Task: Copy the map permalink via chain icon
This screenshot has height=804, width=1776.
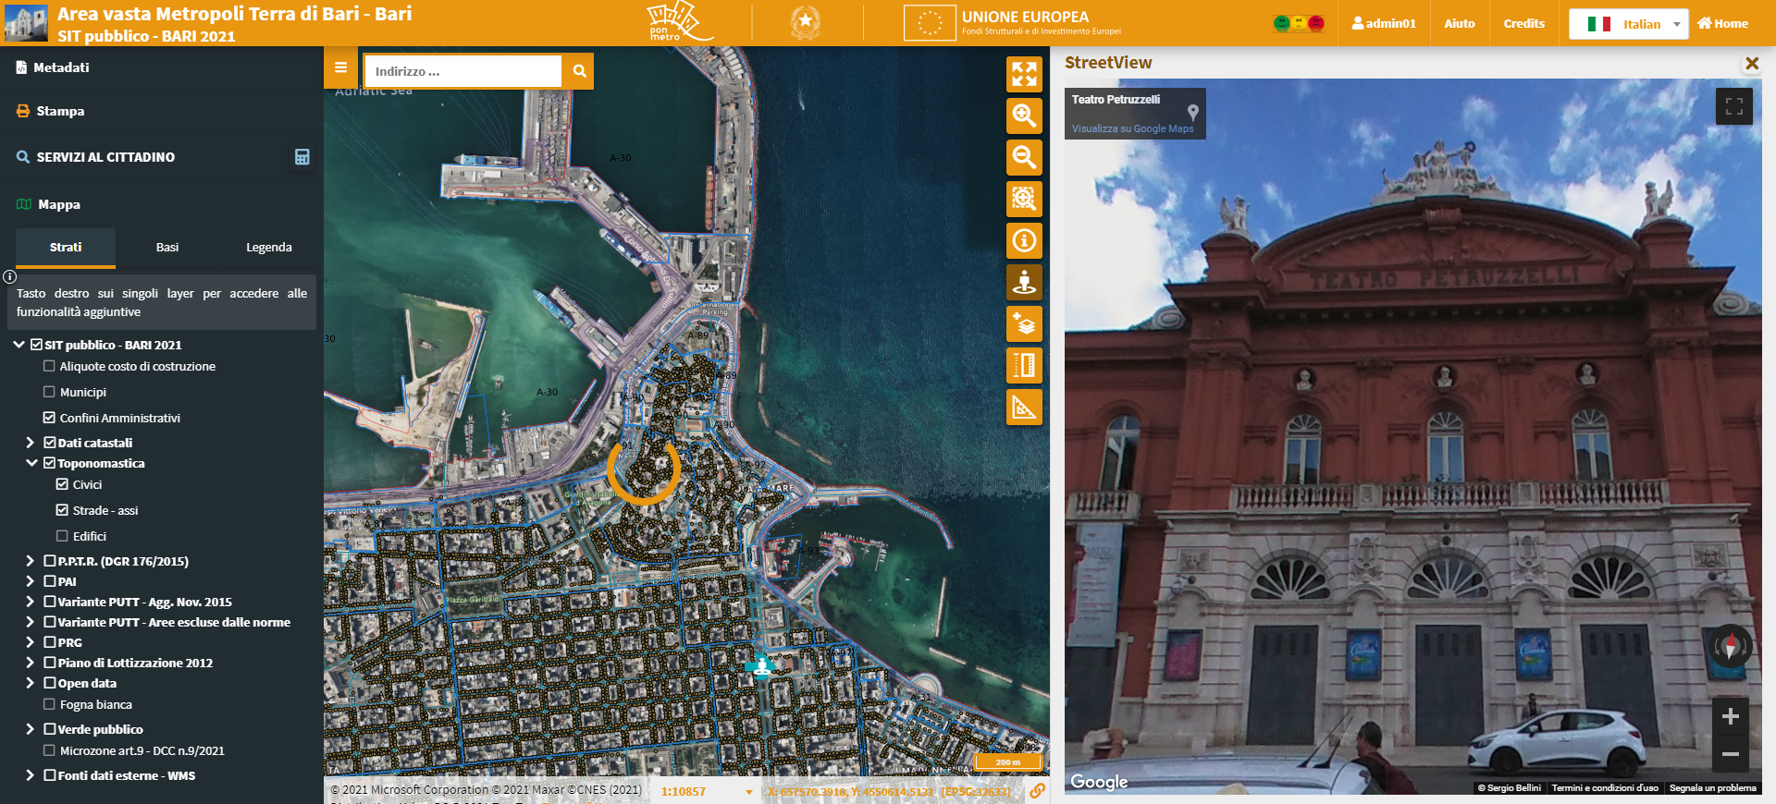Action: [x=1038, y=791]
